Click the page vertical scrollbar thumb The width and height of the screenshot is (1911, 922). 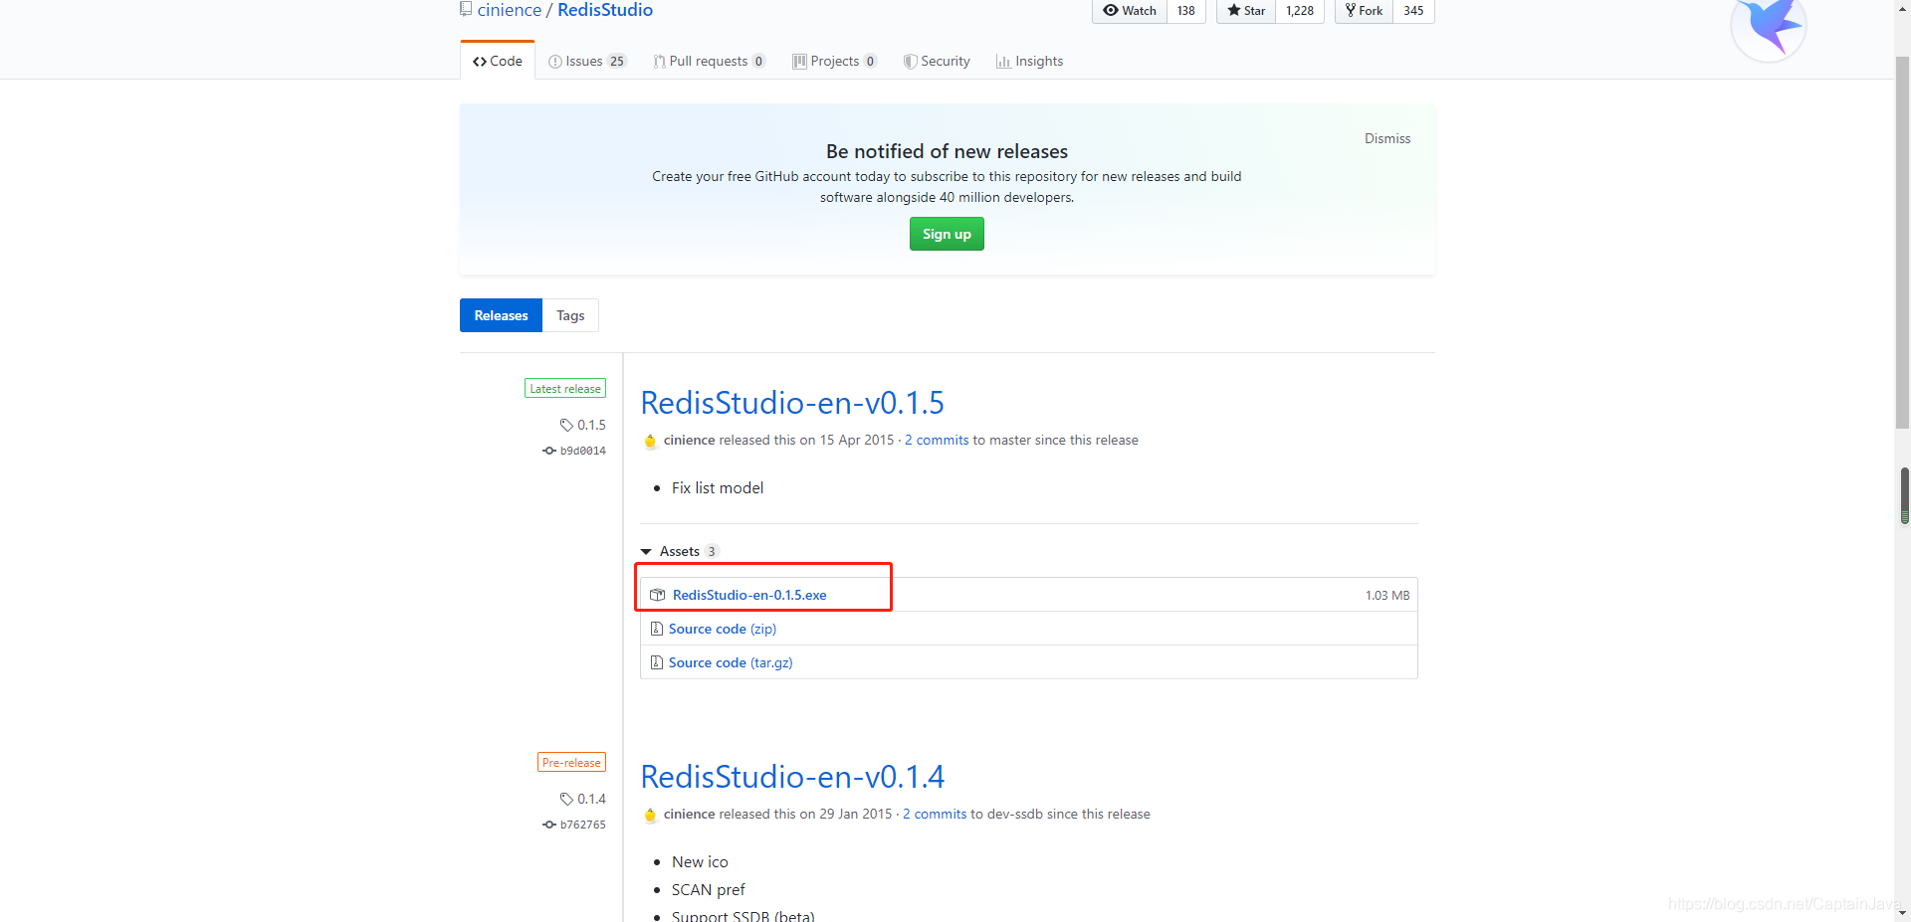click(x=1903, y=244)
